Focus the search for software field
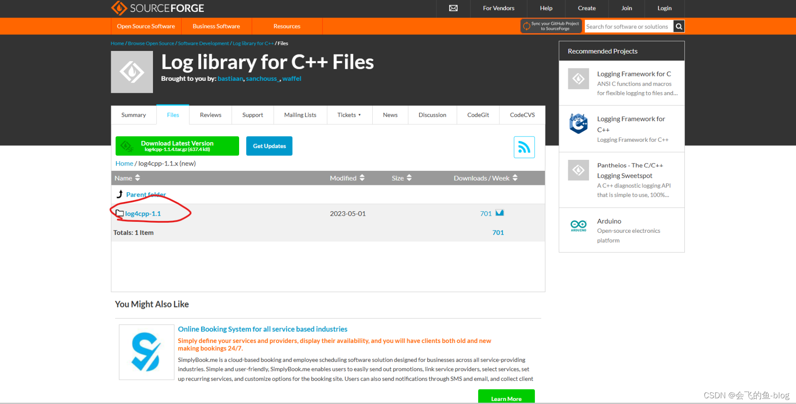This screenshot has height=404, width=796. pos(629,26)
